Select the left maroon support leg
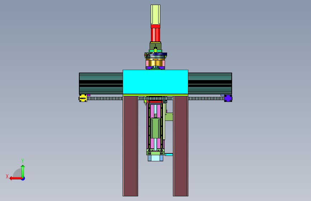311x201 pixels. pyautogui.click(x=130, y=146)
